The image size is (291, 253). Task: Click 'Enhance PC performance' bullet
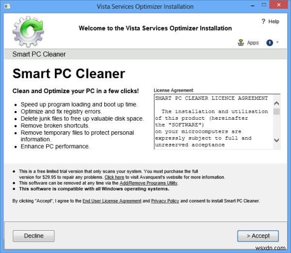(x=55, y=146)
